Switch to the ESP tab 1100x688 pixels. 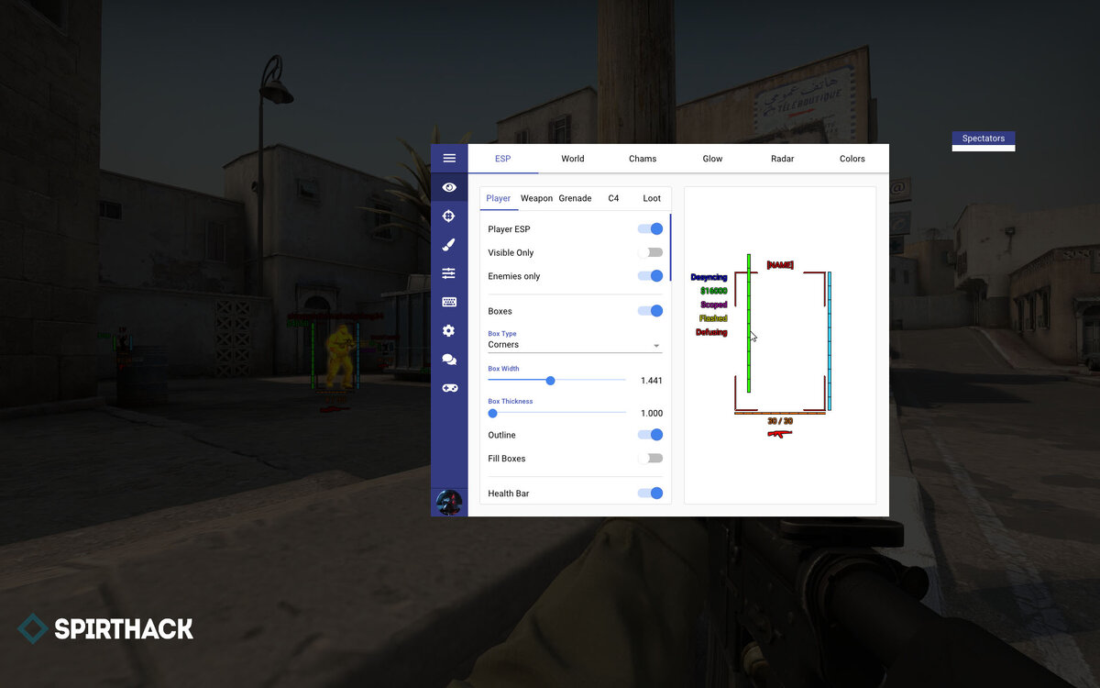pyautogui.click(x=503, y=159)
